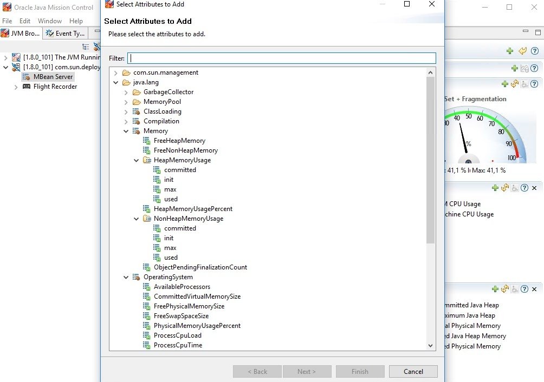Click the refresh icon above the Fragmentation dial
Screen dimensions: 544x382
click(x=515, y=83)
